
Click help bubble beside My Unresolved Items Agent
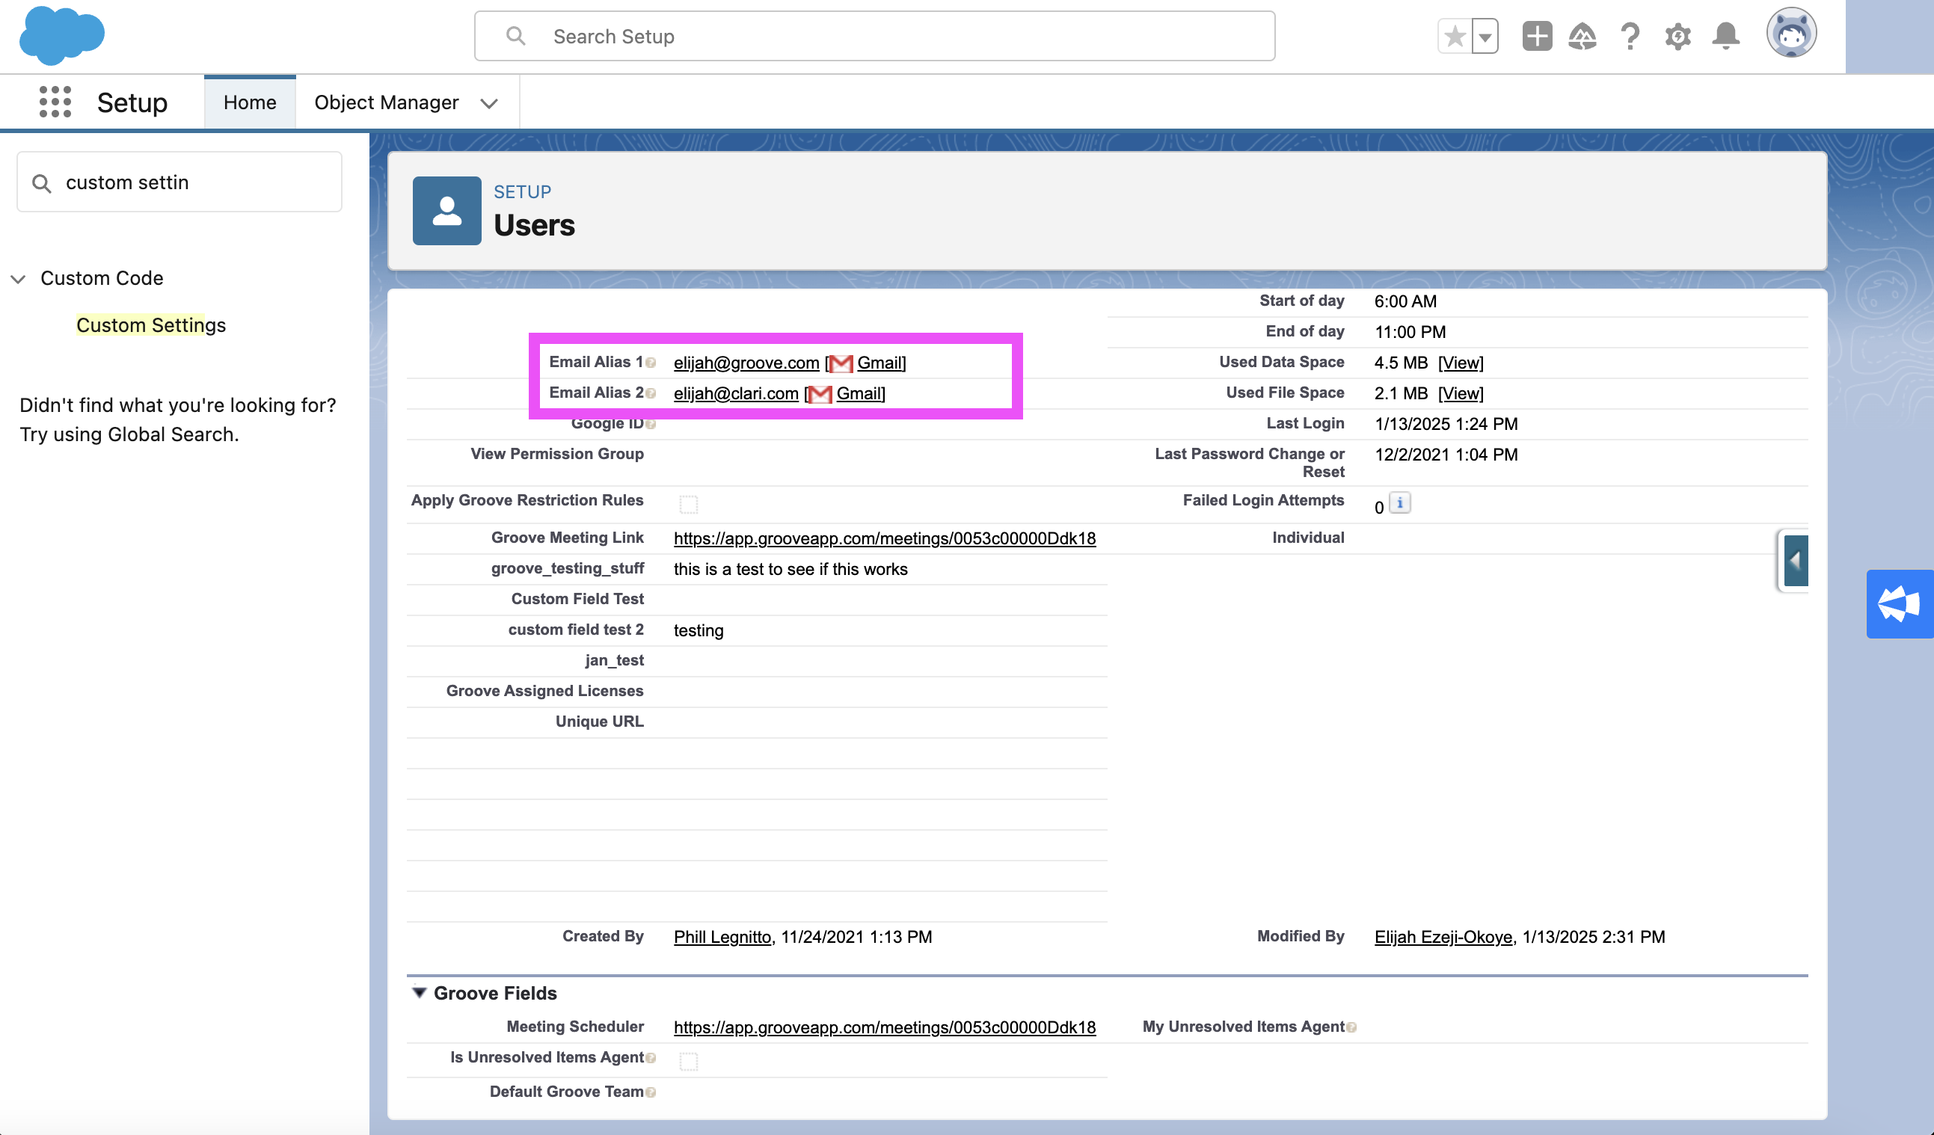pos(1351,1027)
